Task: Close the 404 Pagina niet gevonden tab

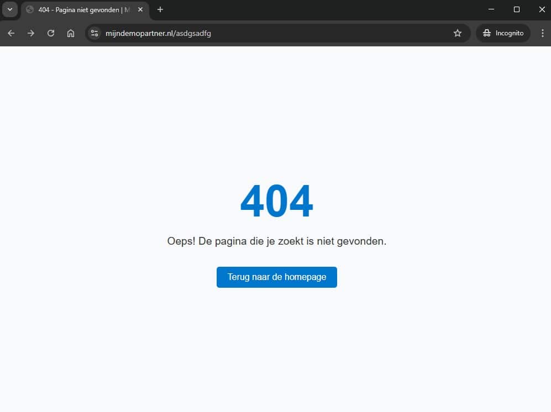Action: [140, 10]
